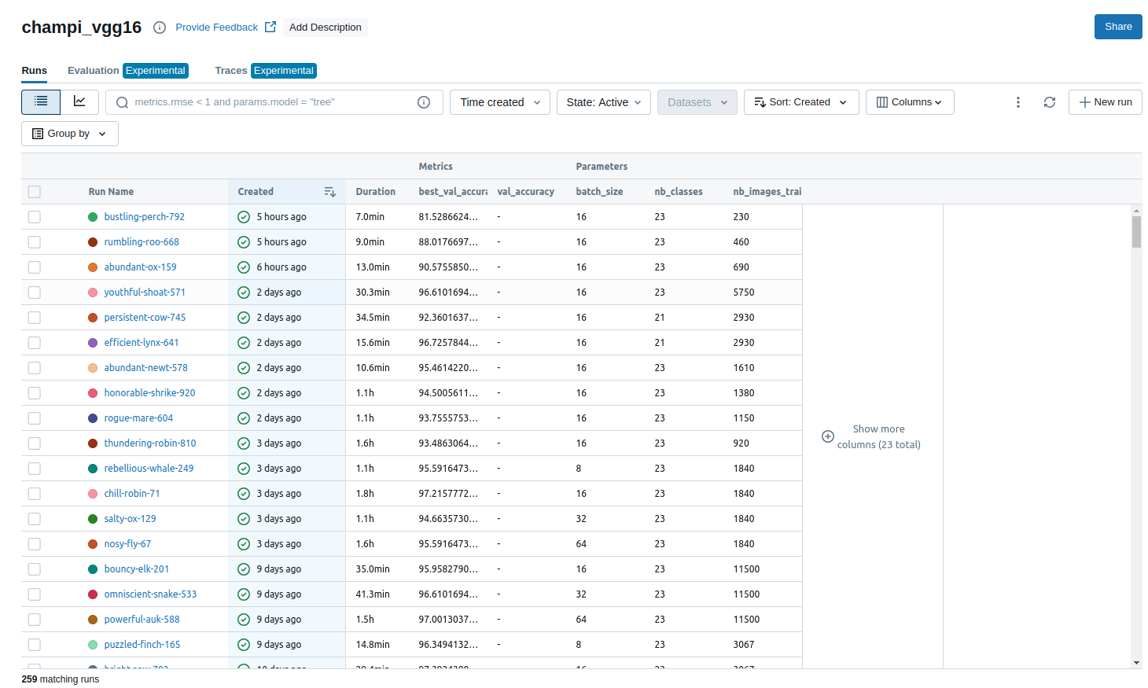Image resolution: width=1148 pixels, height=688 pixels.
Task: Click the batch_size column header
Action: (x=599, y=192)
